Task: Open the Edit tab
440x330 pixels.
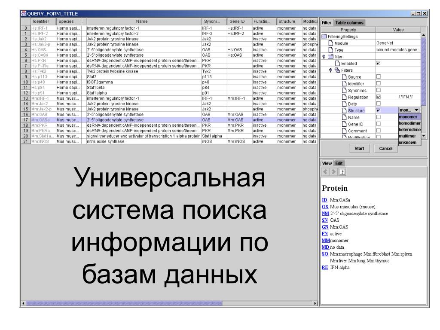Action: (339, 163)
